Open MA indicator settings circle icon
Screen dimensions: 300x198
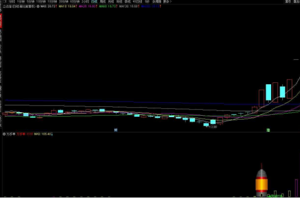coord(38,7)
